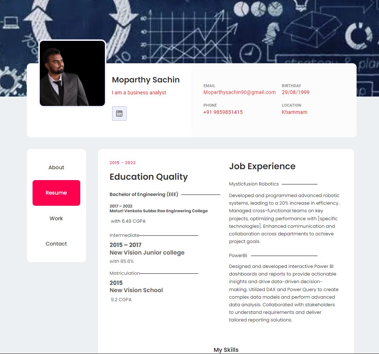Click the Moparthysachin90@gmail.com email link
The height and width of the screenshot is (354, 379).
pos(239,92)
